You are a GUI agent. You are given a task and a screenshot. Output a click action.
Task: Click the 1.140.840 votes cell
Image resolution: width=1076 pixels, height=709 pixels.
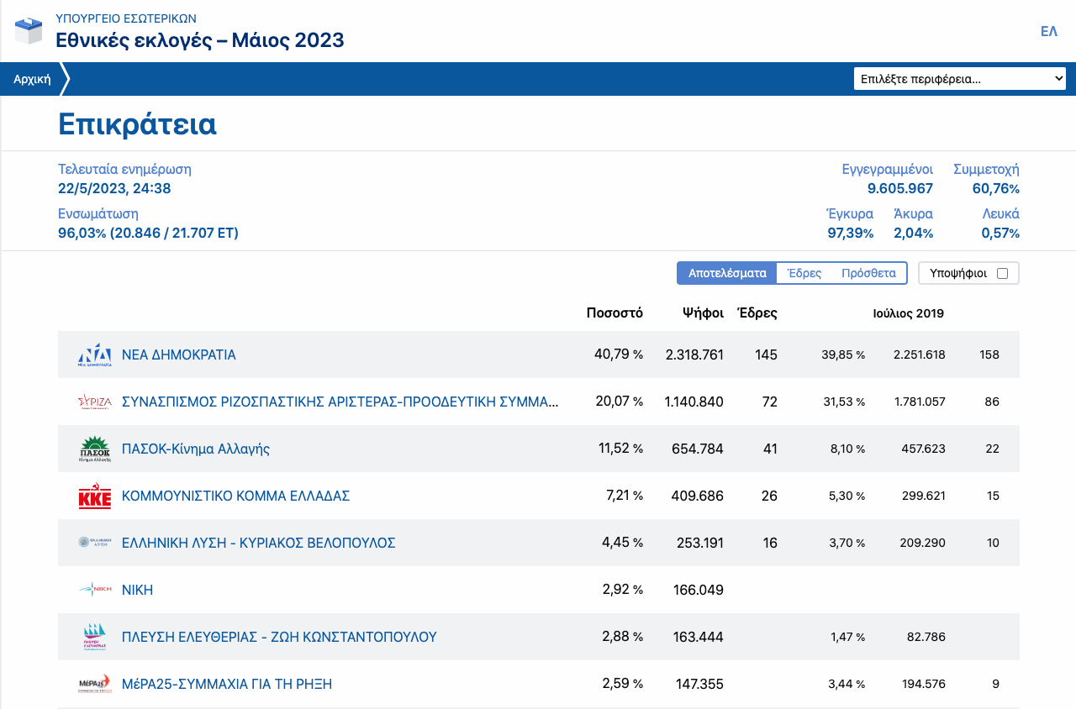[x=694, y=402]
